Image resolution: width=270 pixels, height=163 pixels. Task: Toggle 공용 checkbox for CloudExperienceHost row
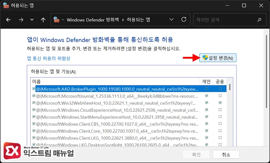(220, 110)
